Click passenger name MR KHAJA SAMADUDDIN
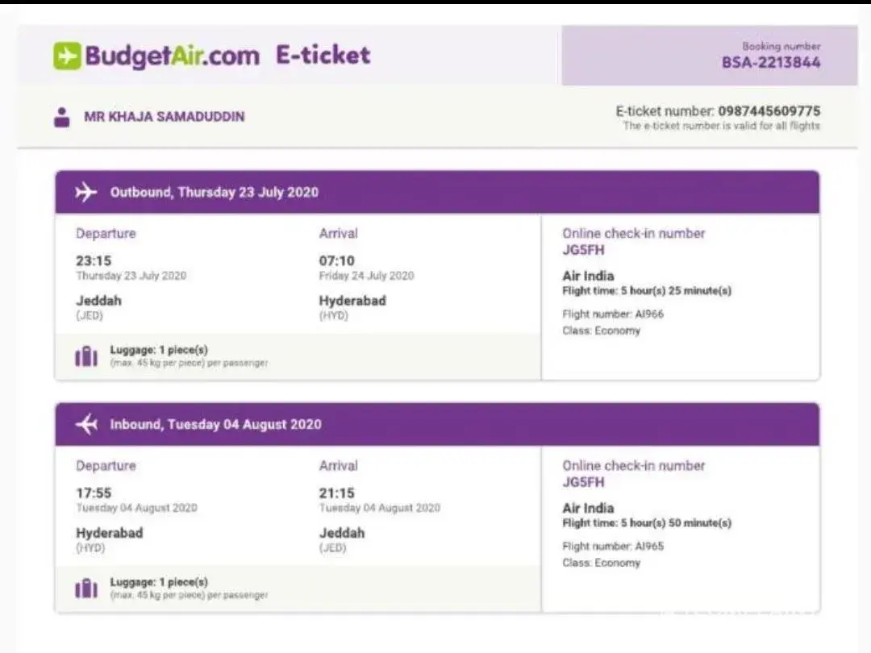Image resolution: width=871 pixels, height=653 pixels. (165, 117)
